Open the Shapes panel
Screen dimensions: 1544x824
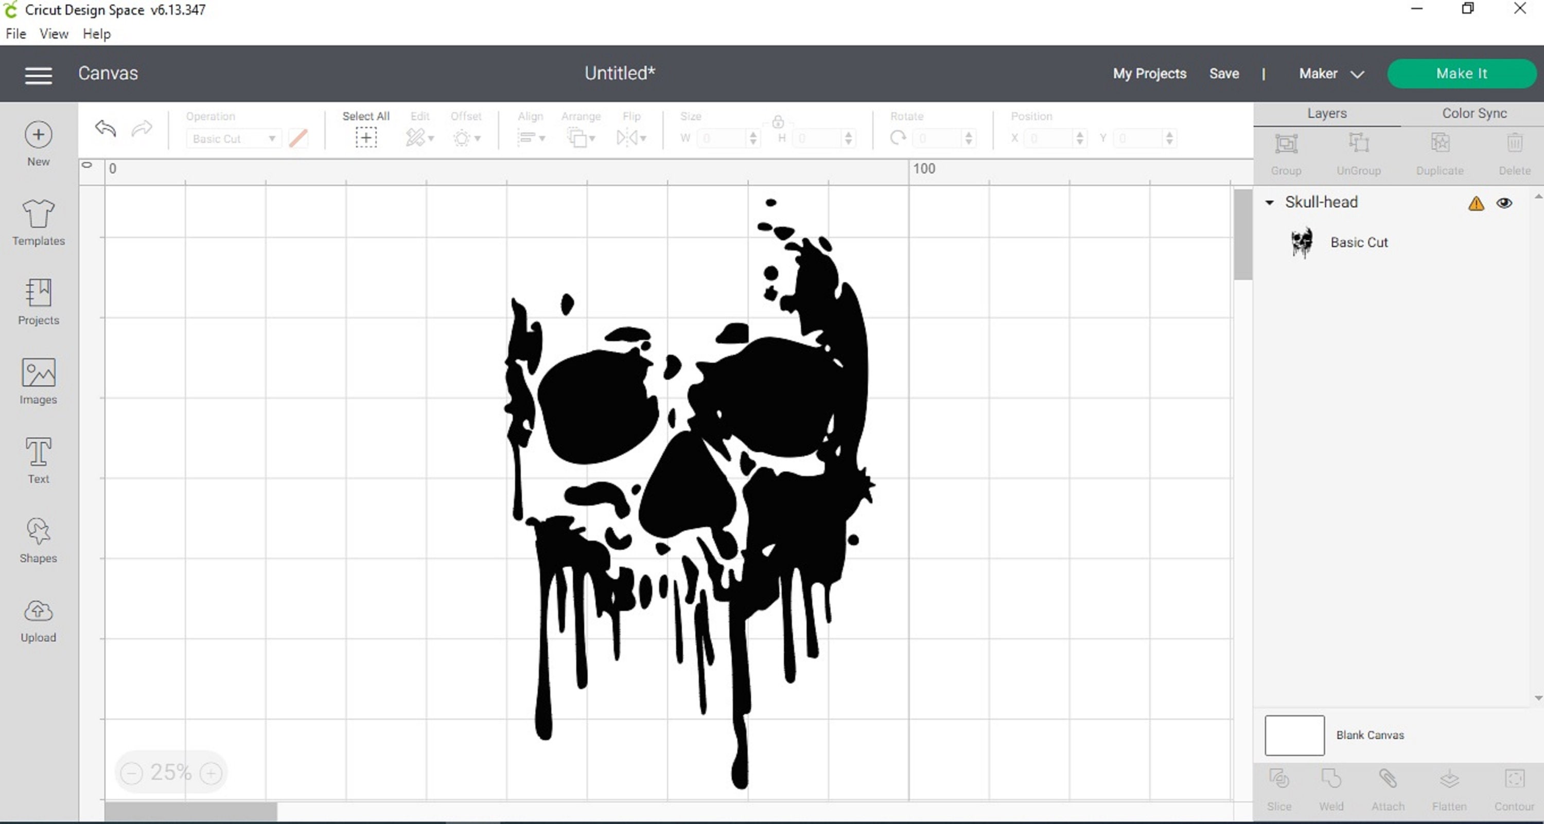[x=38, y=538]
